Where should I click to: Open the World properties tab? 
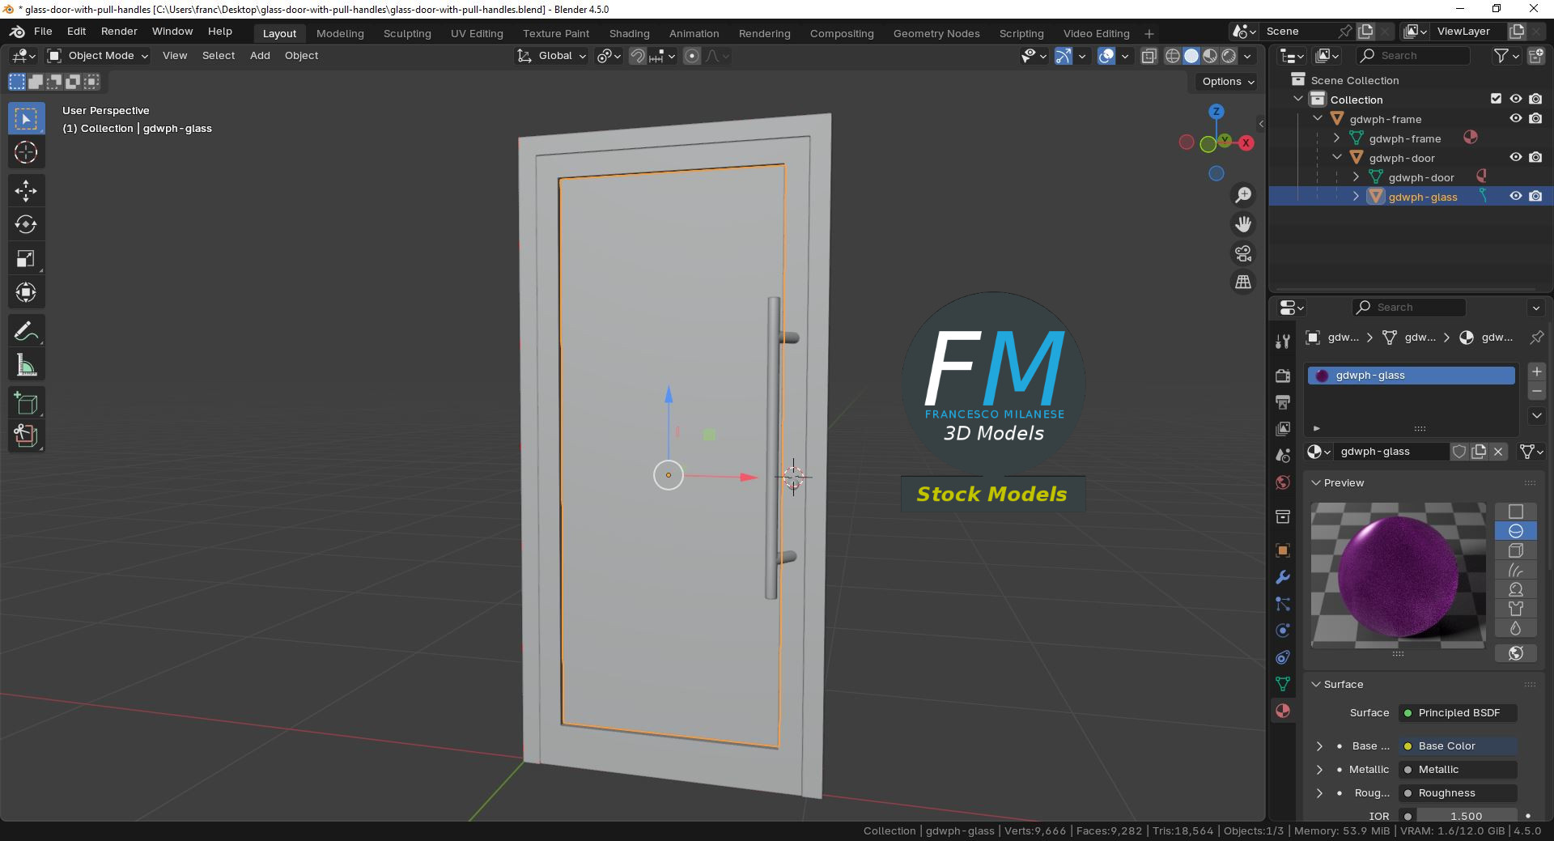[1283, 482]
